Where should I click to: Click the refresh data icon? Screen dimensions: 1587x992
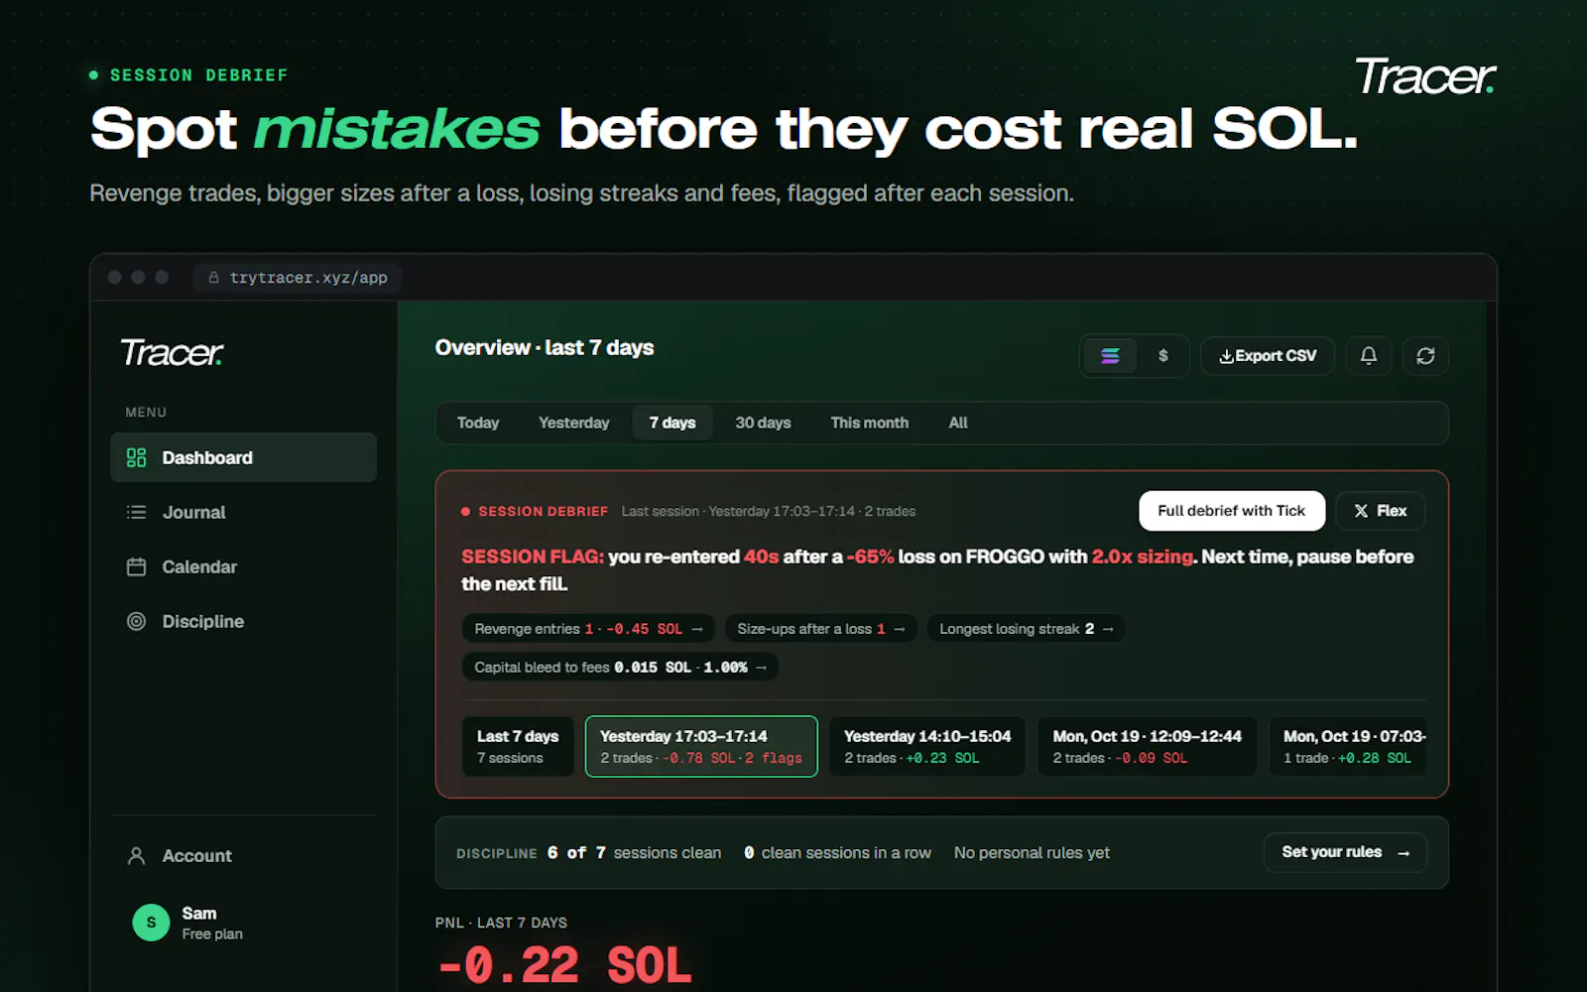pyautogui.click(x=1425, y=355)
